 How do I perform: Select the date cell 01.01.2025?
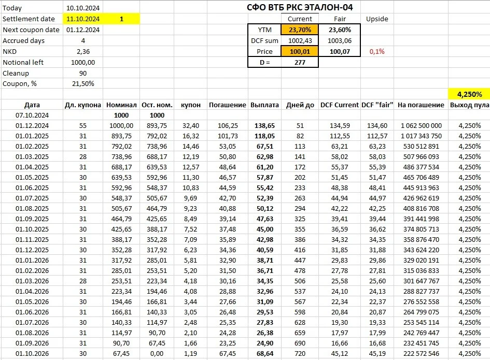tap(32, 136)
